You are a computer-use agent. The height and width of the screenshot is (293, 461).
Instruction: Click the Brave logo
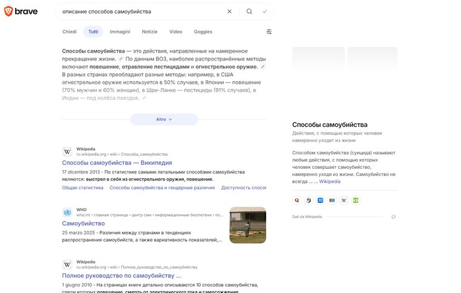20,11
